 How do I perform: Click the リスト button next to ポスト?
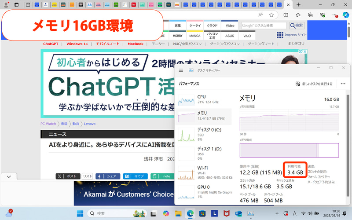tap(87, 176)
